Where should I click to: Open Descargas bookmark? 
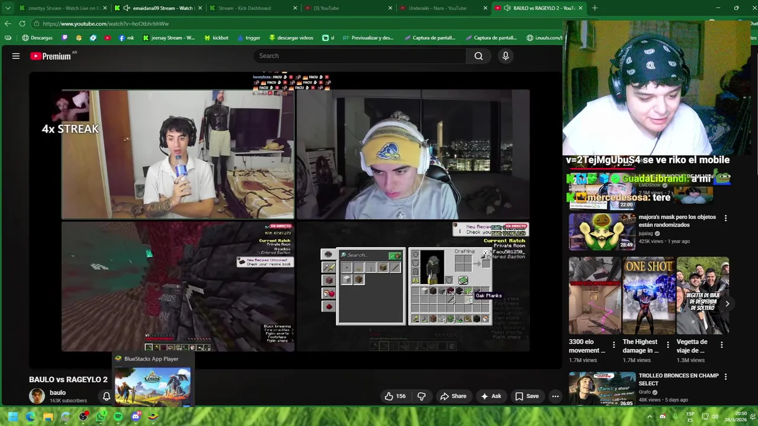37,38
